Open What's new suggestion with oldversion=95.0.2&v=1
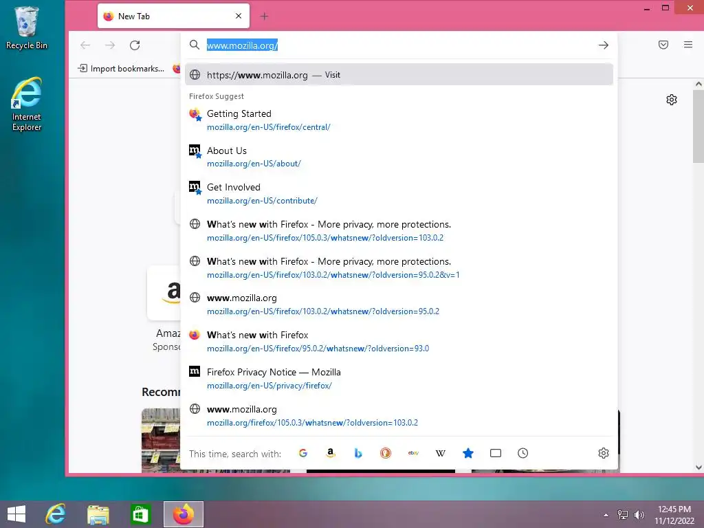Viewport: 704px width, 528px height. pyautogui.click(x=399, y=267)
